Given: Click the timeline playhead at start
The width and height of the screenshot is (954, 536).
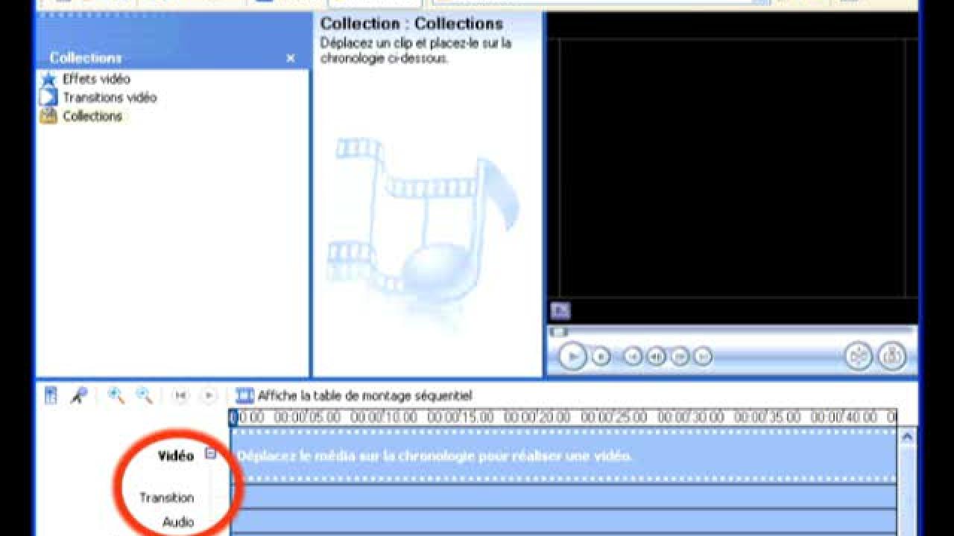Looking at the screenshot, I should click(233, 418).
